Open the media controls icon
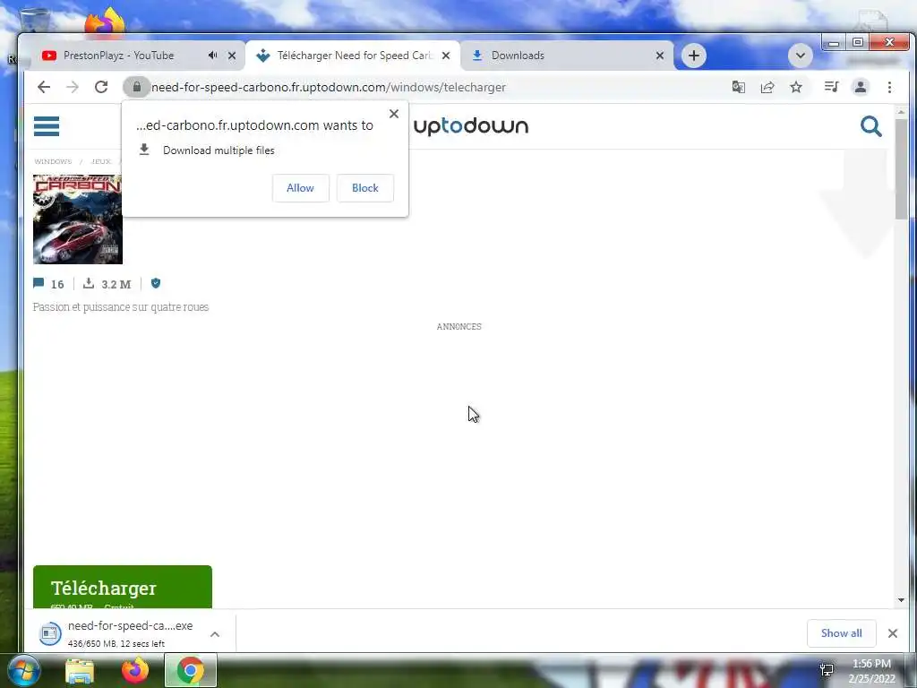The image size is (917, 688). pyautogui.click(x=831, y=87)
